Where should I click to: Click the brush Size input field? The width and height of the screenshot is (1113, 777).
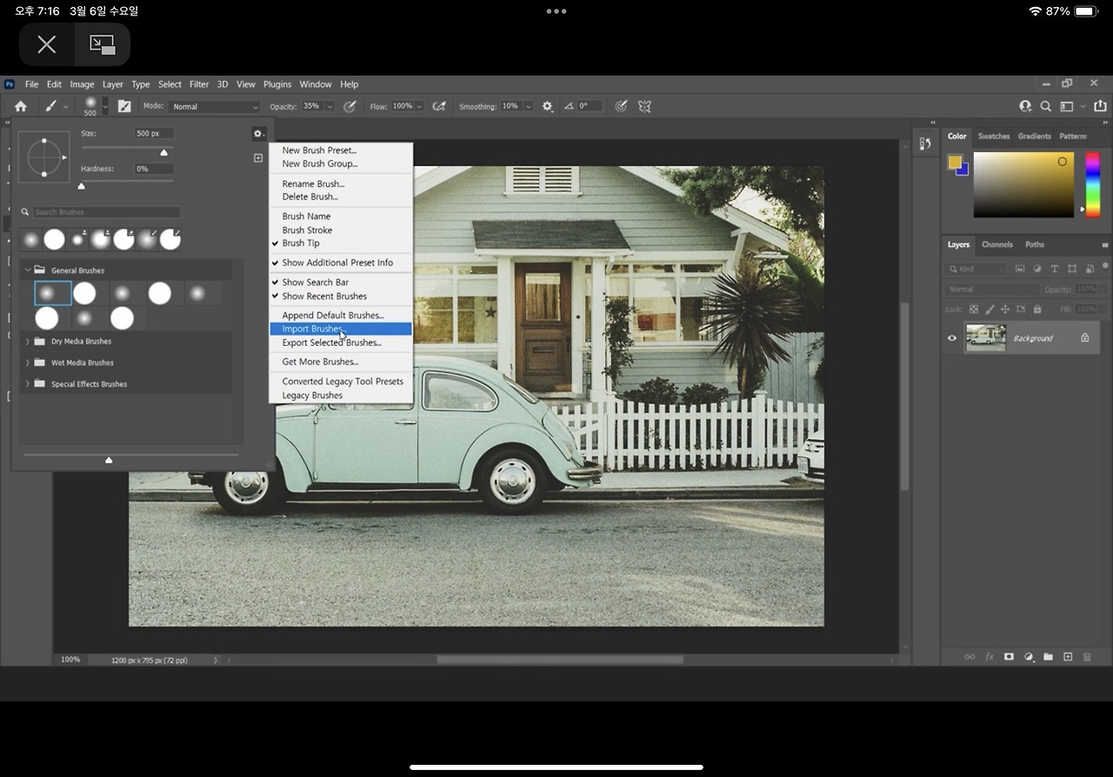[154, 134]
